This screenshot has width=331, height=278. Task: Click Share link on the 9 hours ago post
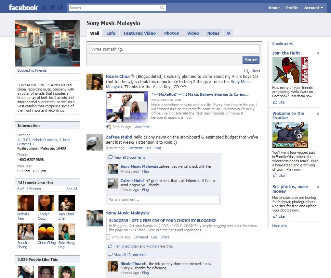tap(165, 237)
